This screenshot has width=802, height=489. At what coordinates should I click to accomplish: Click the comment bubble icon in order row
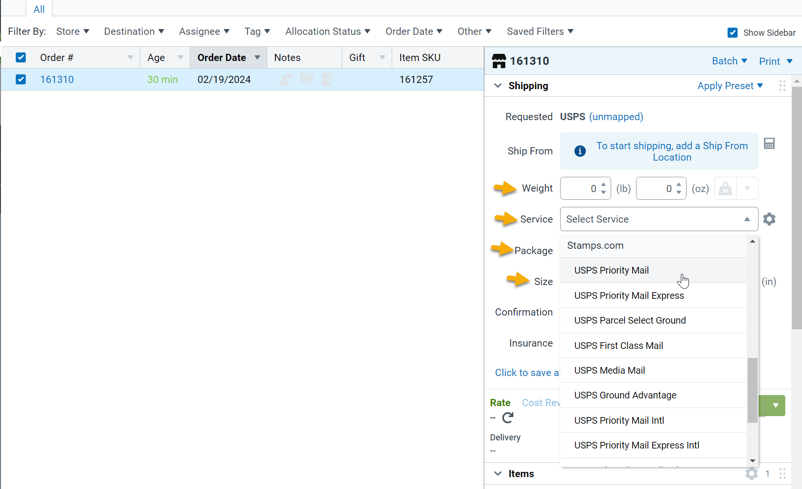(x=306, y=79)
